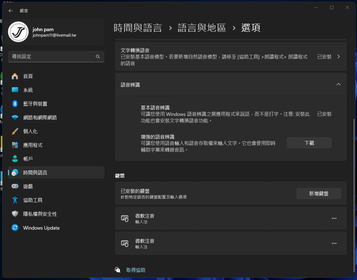Click 已安裝 status beside 基本語音辨識
The image size is (357, 280).
pos(325,114)
